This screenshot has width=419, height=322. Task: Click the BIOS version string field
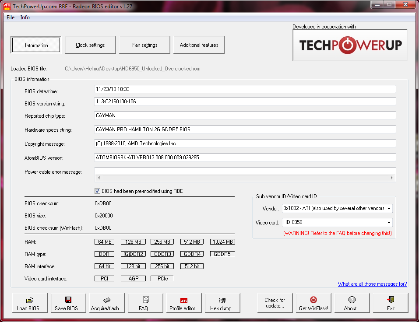point(245,101)
